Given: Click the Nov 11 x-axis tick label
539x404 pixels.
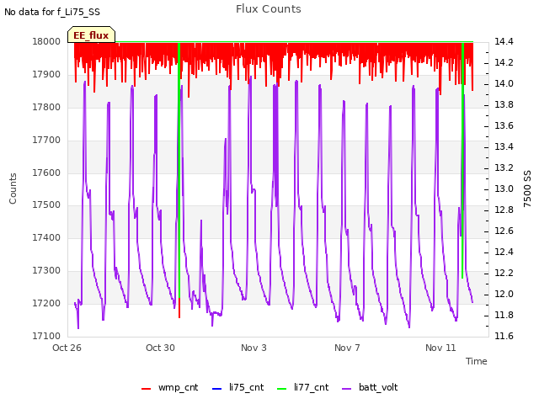Looking at the screenshot, I should pyautogui.click(x=440, y=348).
